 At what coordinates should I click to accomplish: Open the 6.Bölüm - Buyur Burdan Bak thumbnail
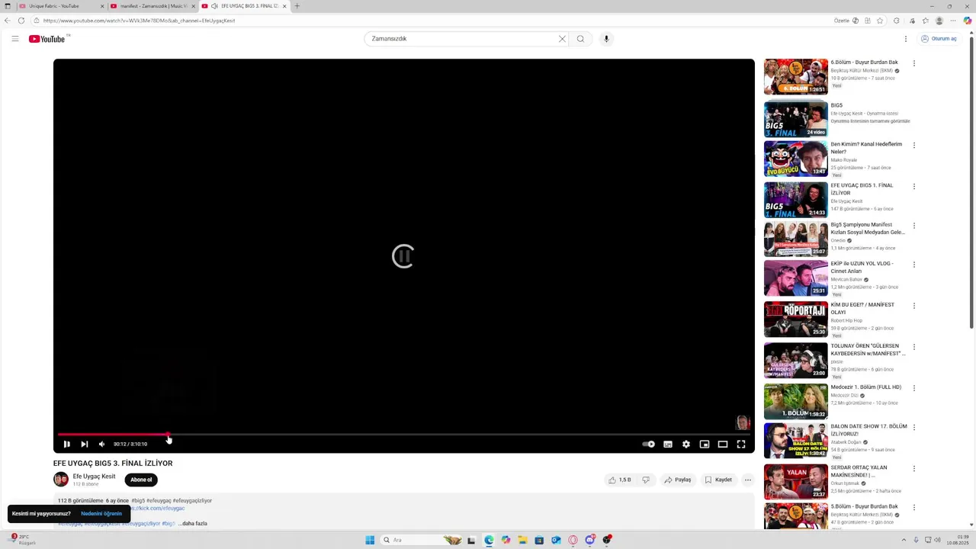[795, 76]
